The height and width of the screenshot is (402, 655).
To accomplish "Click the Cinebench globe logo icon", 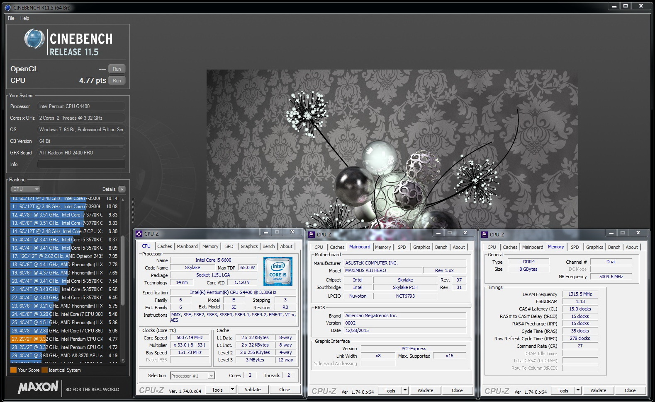I will click(x=34, y=39).
